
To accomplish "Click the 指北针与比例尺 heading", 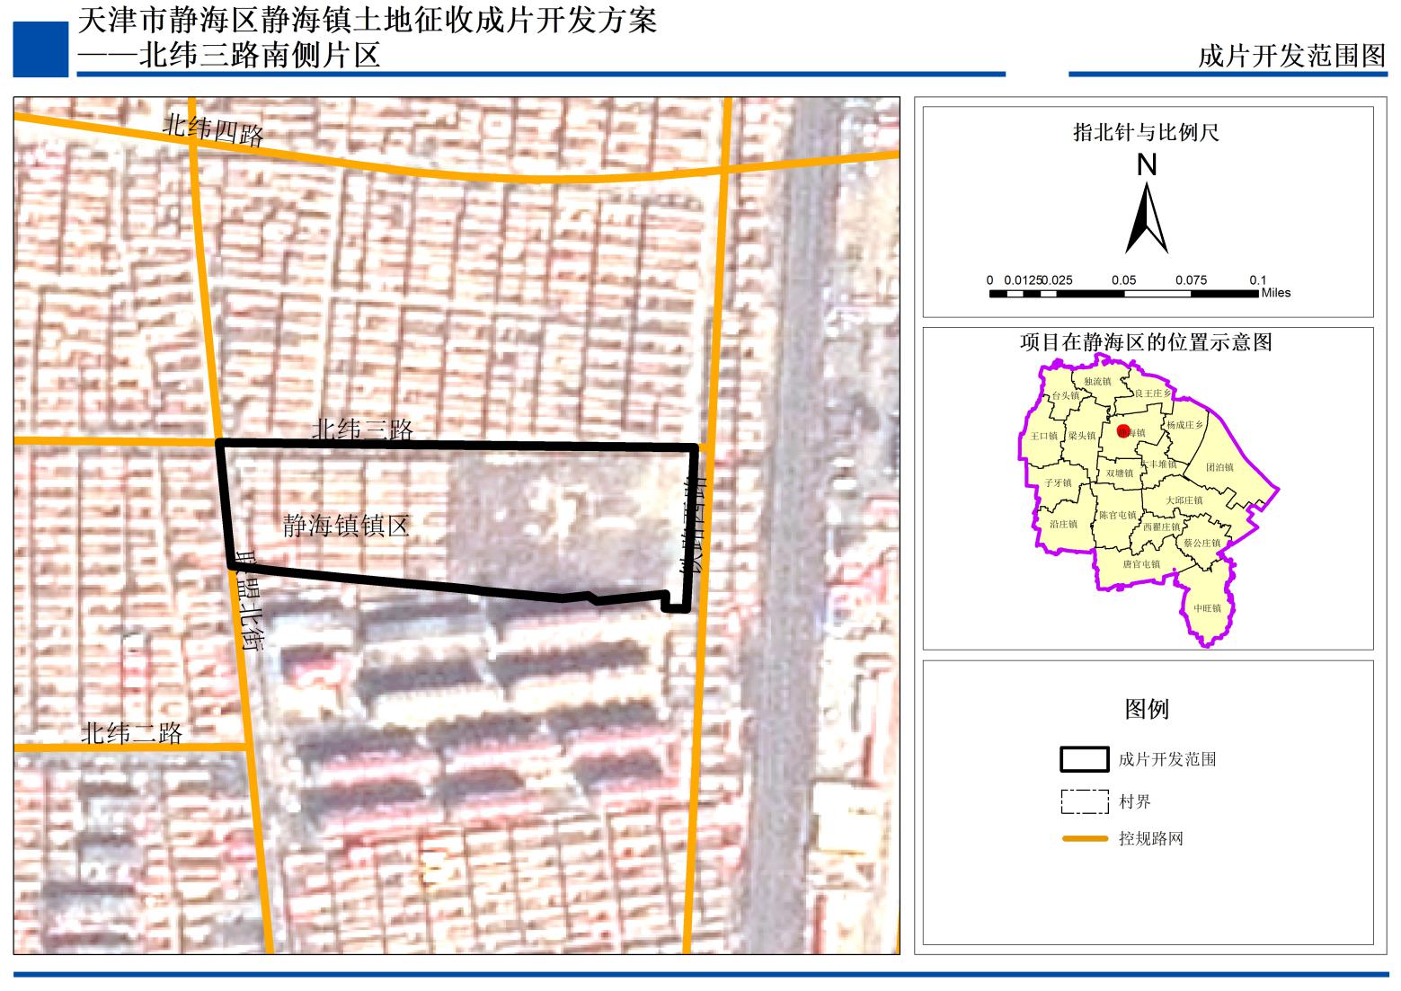I will pos(1146,133).
